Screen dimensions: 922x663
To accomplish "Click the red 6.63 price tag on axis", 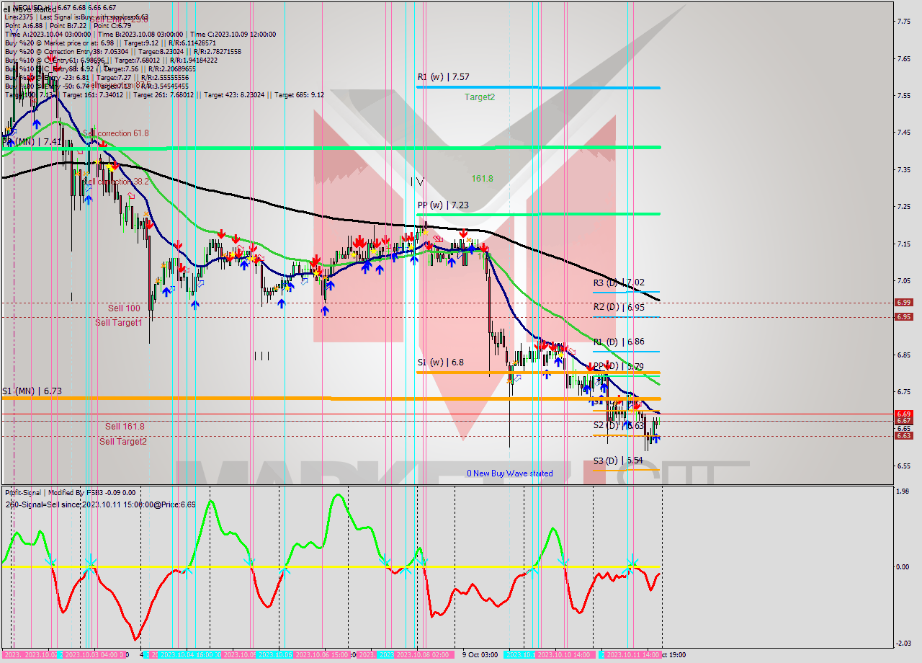I will [x=903, y=435].
